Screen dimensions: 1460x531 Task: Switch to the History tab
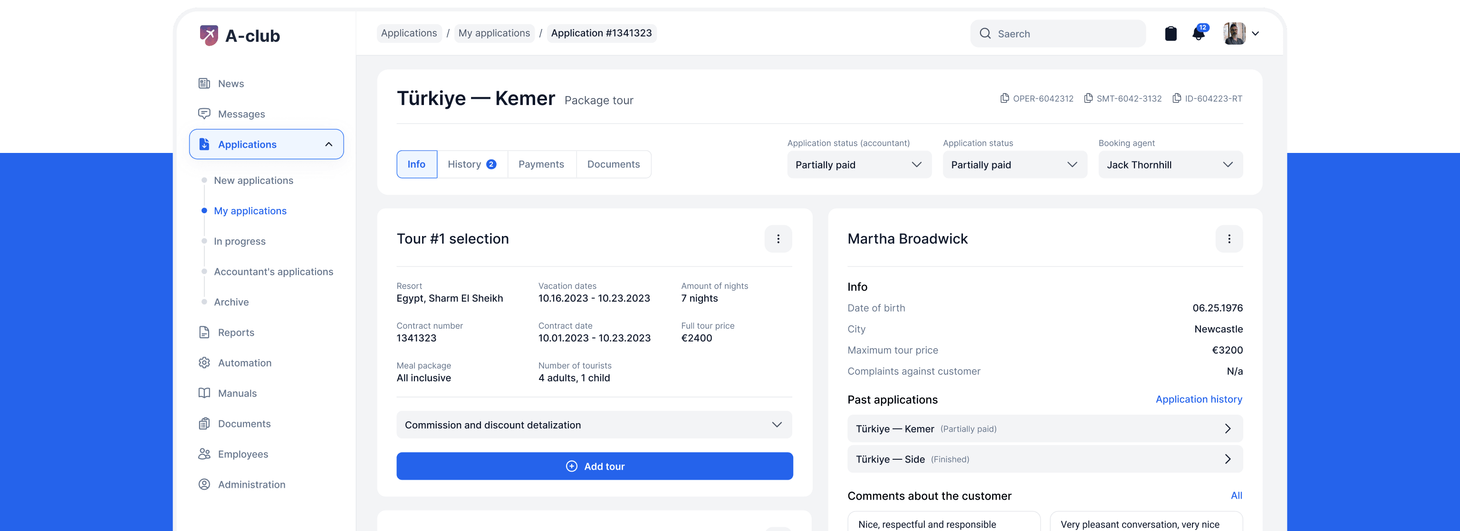pos(471,164)
